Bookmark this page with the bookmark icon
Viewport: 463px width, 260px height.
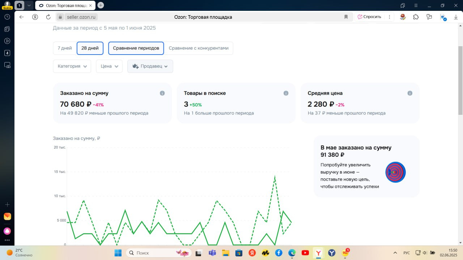[346, 17]
